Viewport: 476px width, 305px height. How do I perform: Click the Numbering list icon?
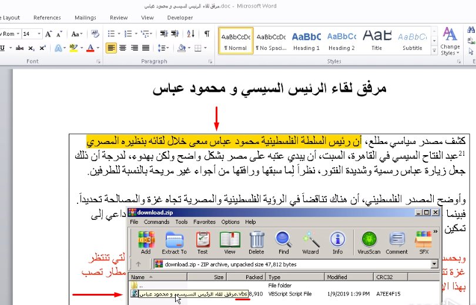[x=128, y=33]
